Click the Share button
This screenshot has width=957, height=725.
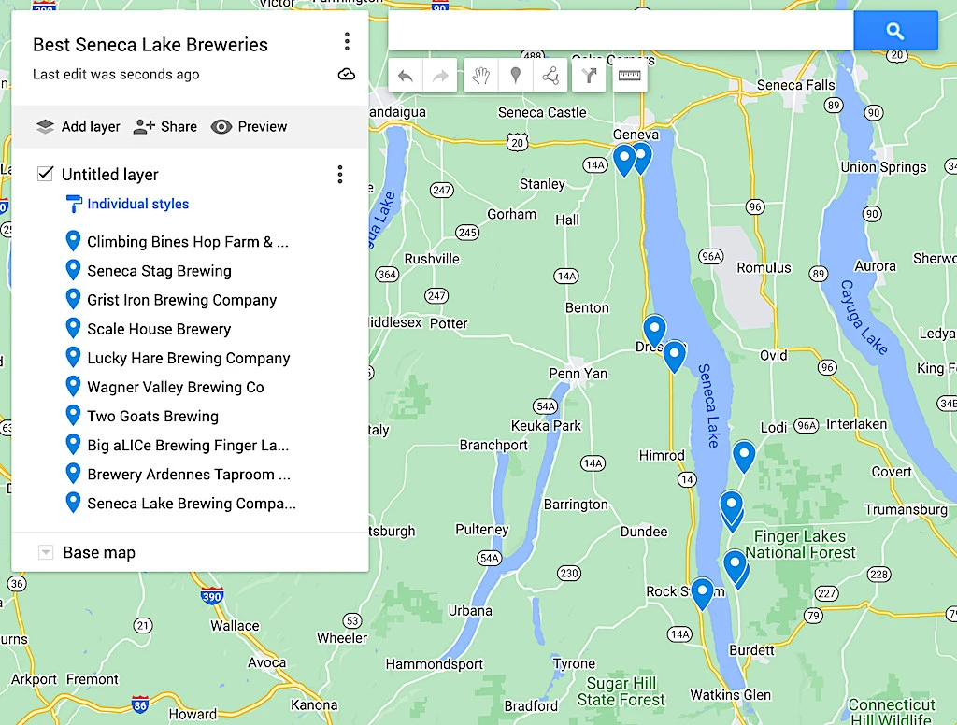(x=165, y=127)
